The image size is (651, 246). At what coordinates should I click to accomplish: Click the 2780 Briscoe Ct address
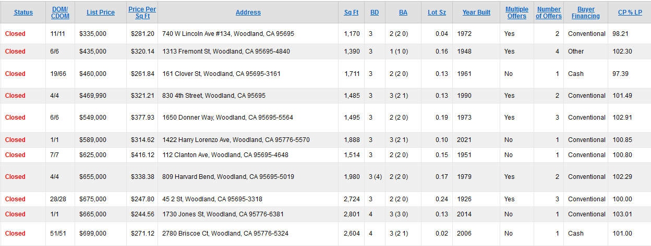click(225, 234)
